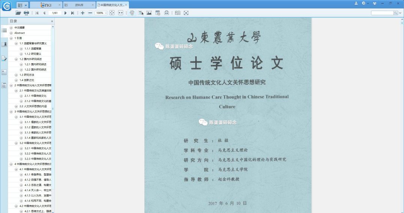Go to 中文摘要 in outline

coord(19,28)
